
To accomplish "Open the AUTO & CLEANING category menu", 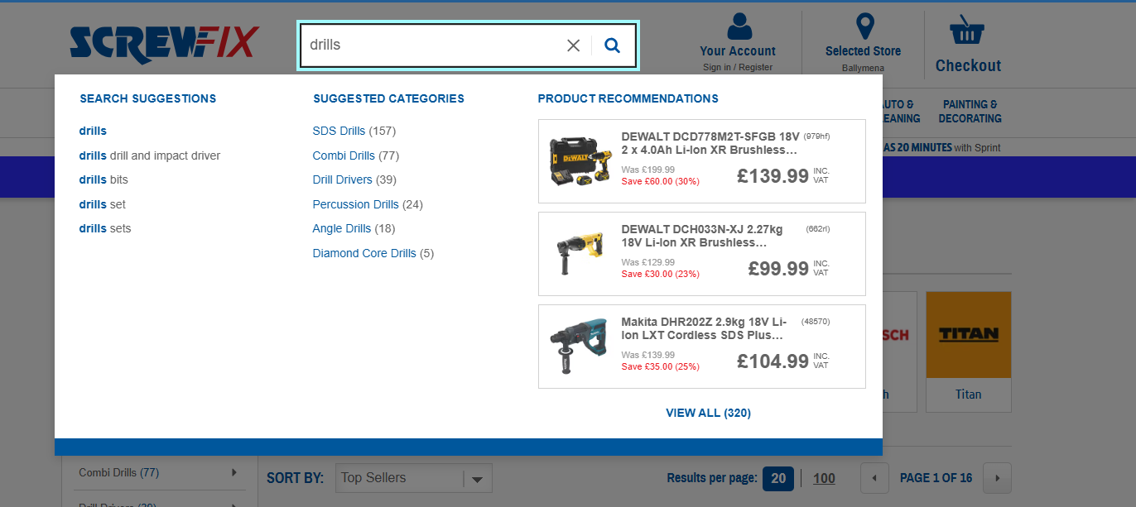I will coord(897,112).
